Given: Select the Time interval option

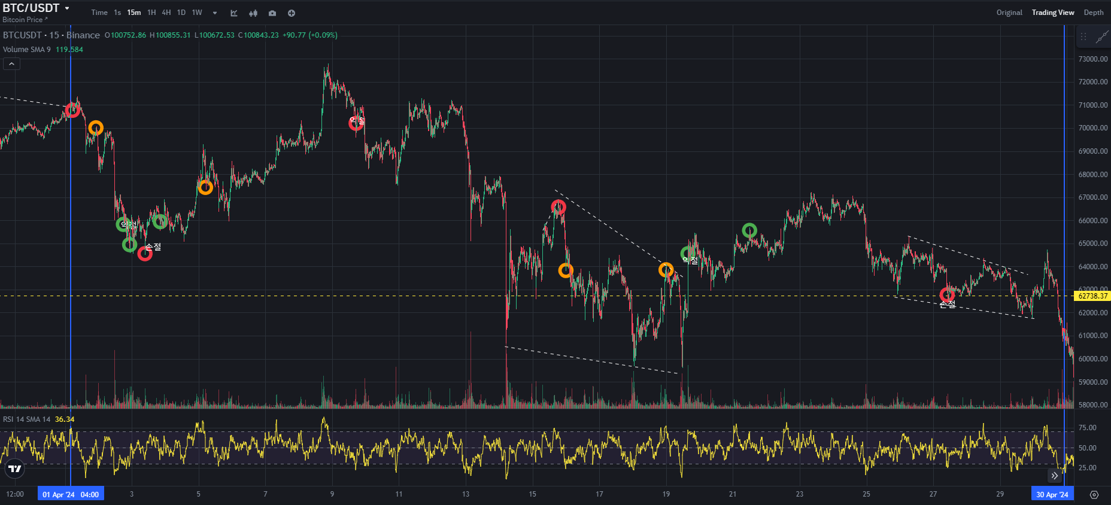Looking at the screenshot, I should point(99,13).
